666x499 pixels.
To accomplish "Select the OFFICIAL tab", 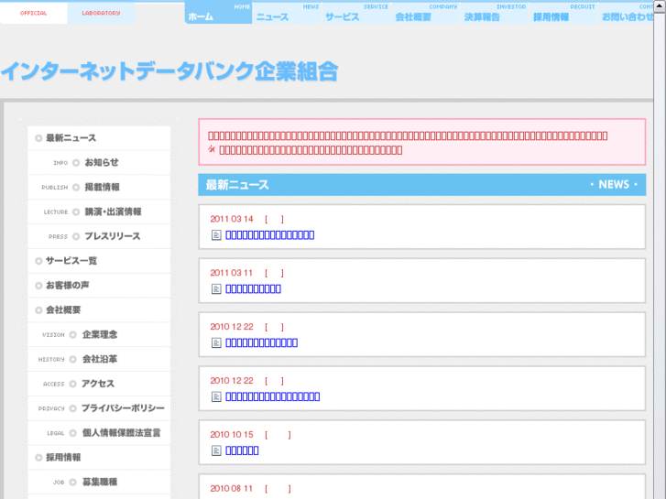I will [34, 13].
